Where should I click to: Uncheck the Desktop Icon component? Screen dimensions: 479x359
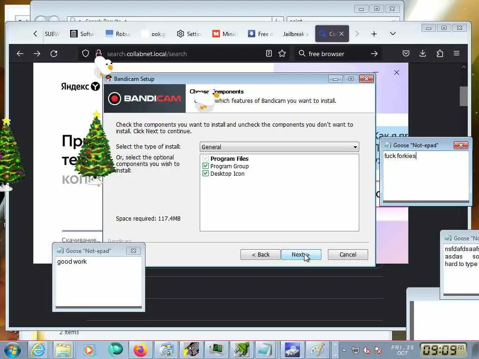[205, 173]
